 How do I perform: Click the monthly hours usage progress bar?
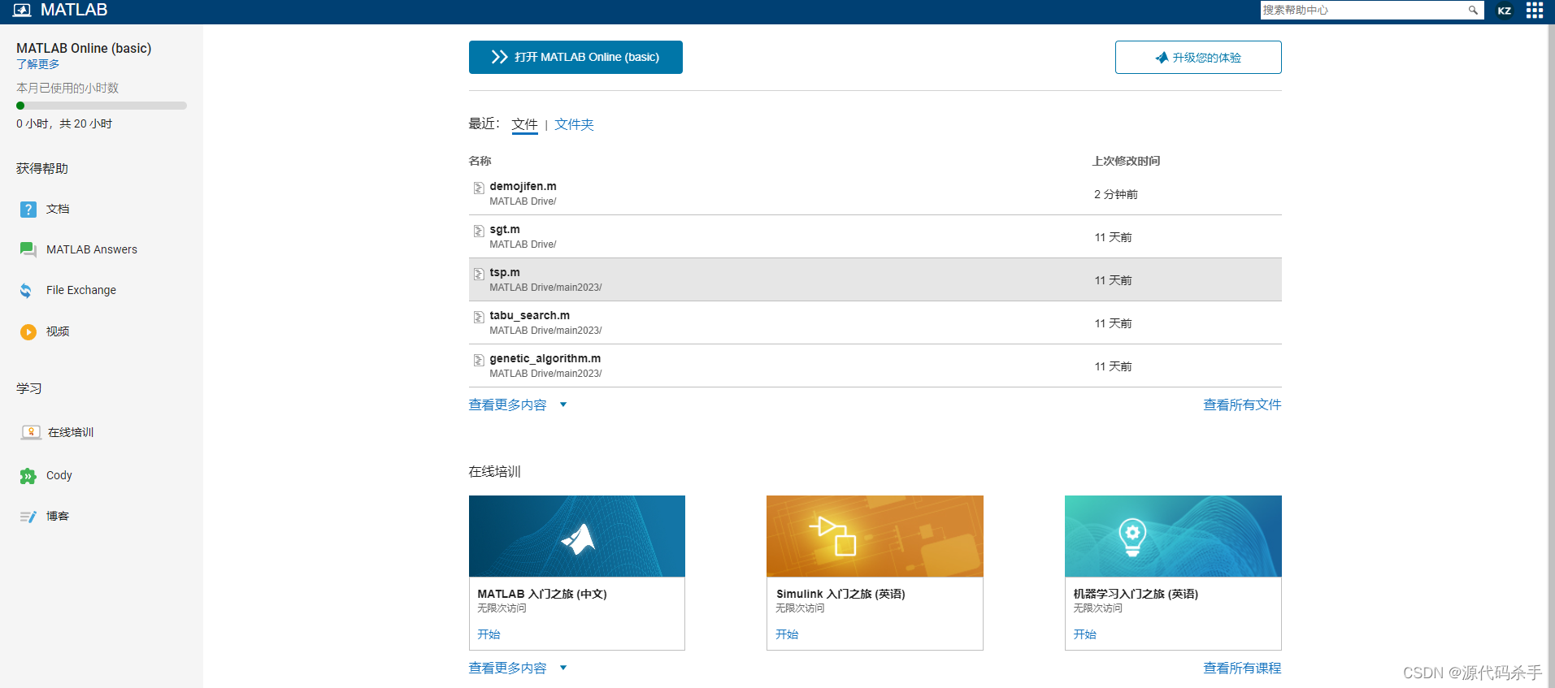click(x=102, y=106)
